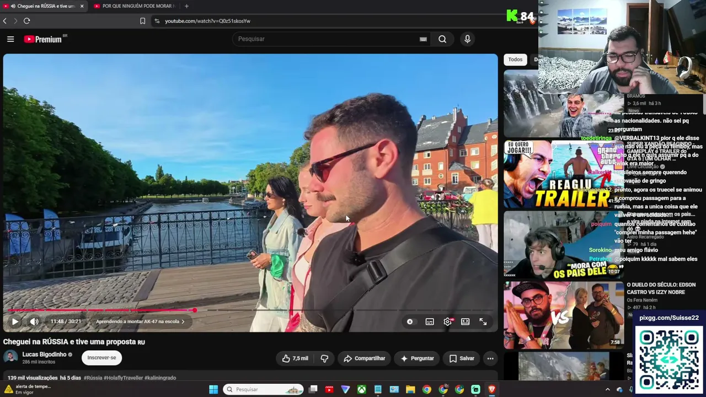The width and height of the screenshot is (706, 397).
Task: Close the 'Cheguei na RÚSSIA' browser tab
Action: click(82, 6)
